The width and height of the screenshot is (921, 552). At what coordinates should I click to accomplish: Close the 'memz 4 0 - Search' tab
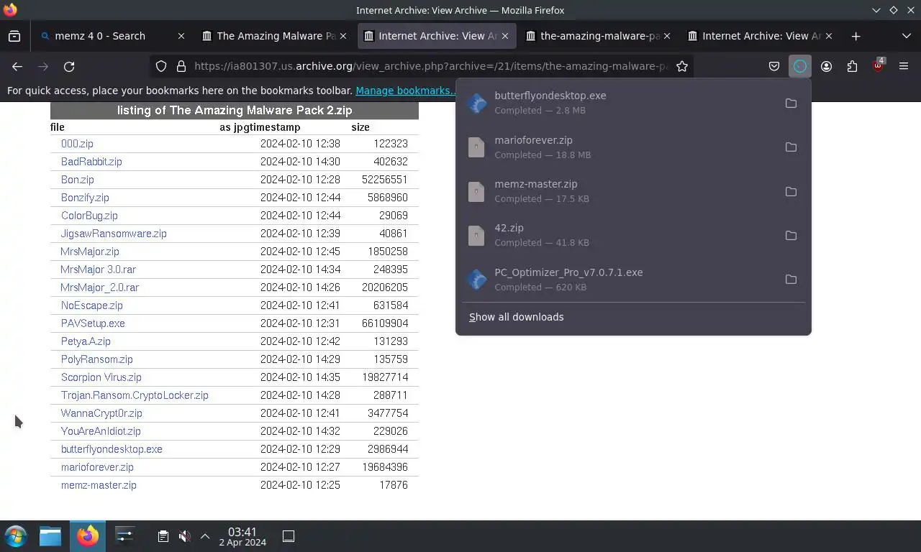[x=181, y=36]
